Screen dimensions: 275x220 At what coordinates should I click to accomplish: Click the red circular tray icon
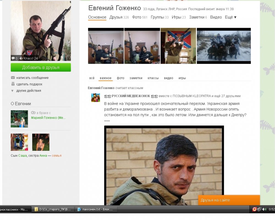[254, 209]
